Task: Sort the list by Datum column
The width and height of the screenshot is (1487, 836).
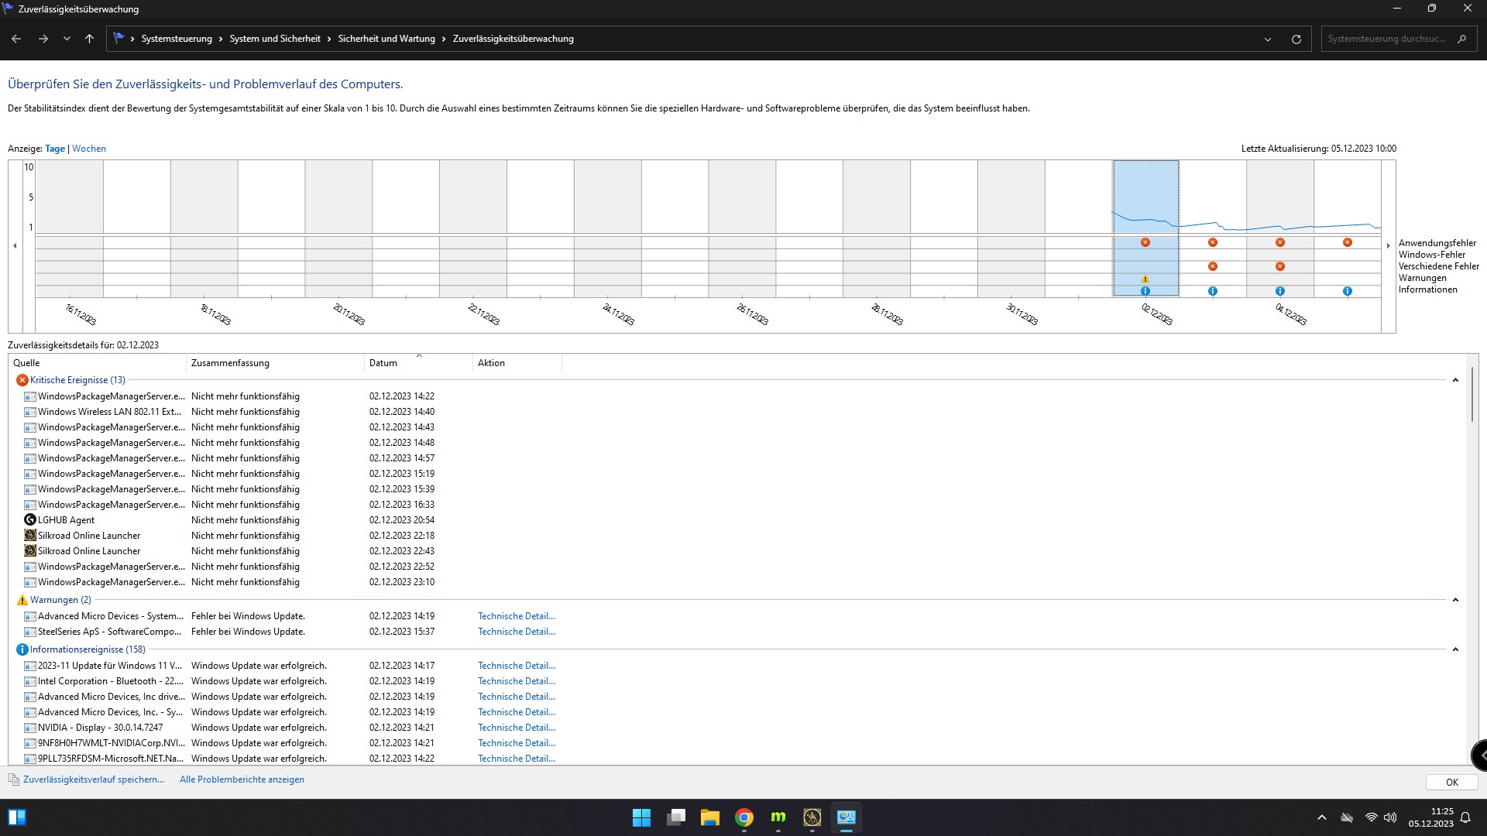Action: tap(383, 363)
